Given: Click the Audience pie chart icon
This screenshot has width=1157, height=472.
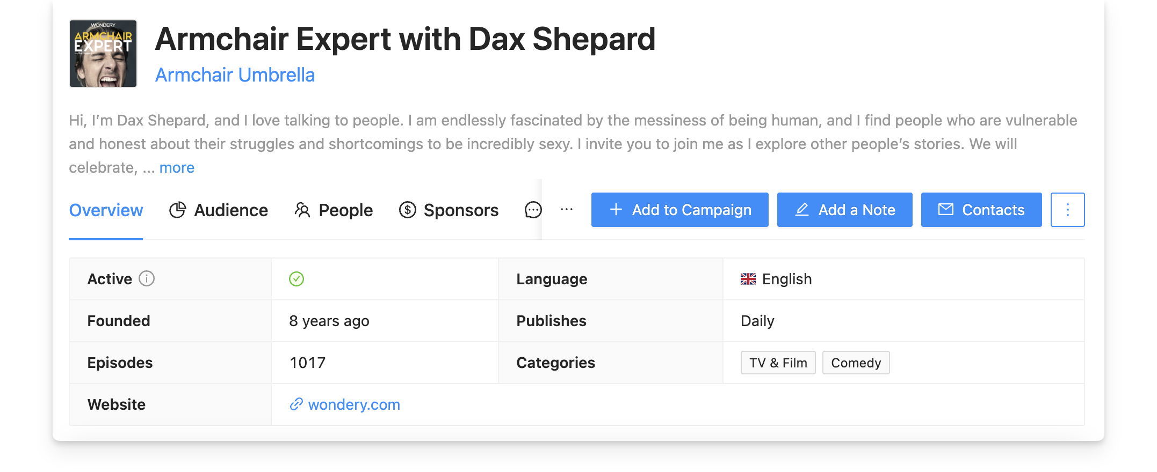Looking at the screenshot, I should click(177, 210).
